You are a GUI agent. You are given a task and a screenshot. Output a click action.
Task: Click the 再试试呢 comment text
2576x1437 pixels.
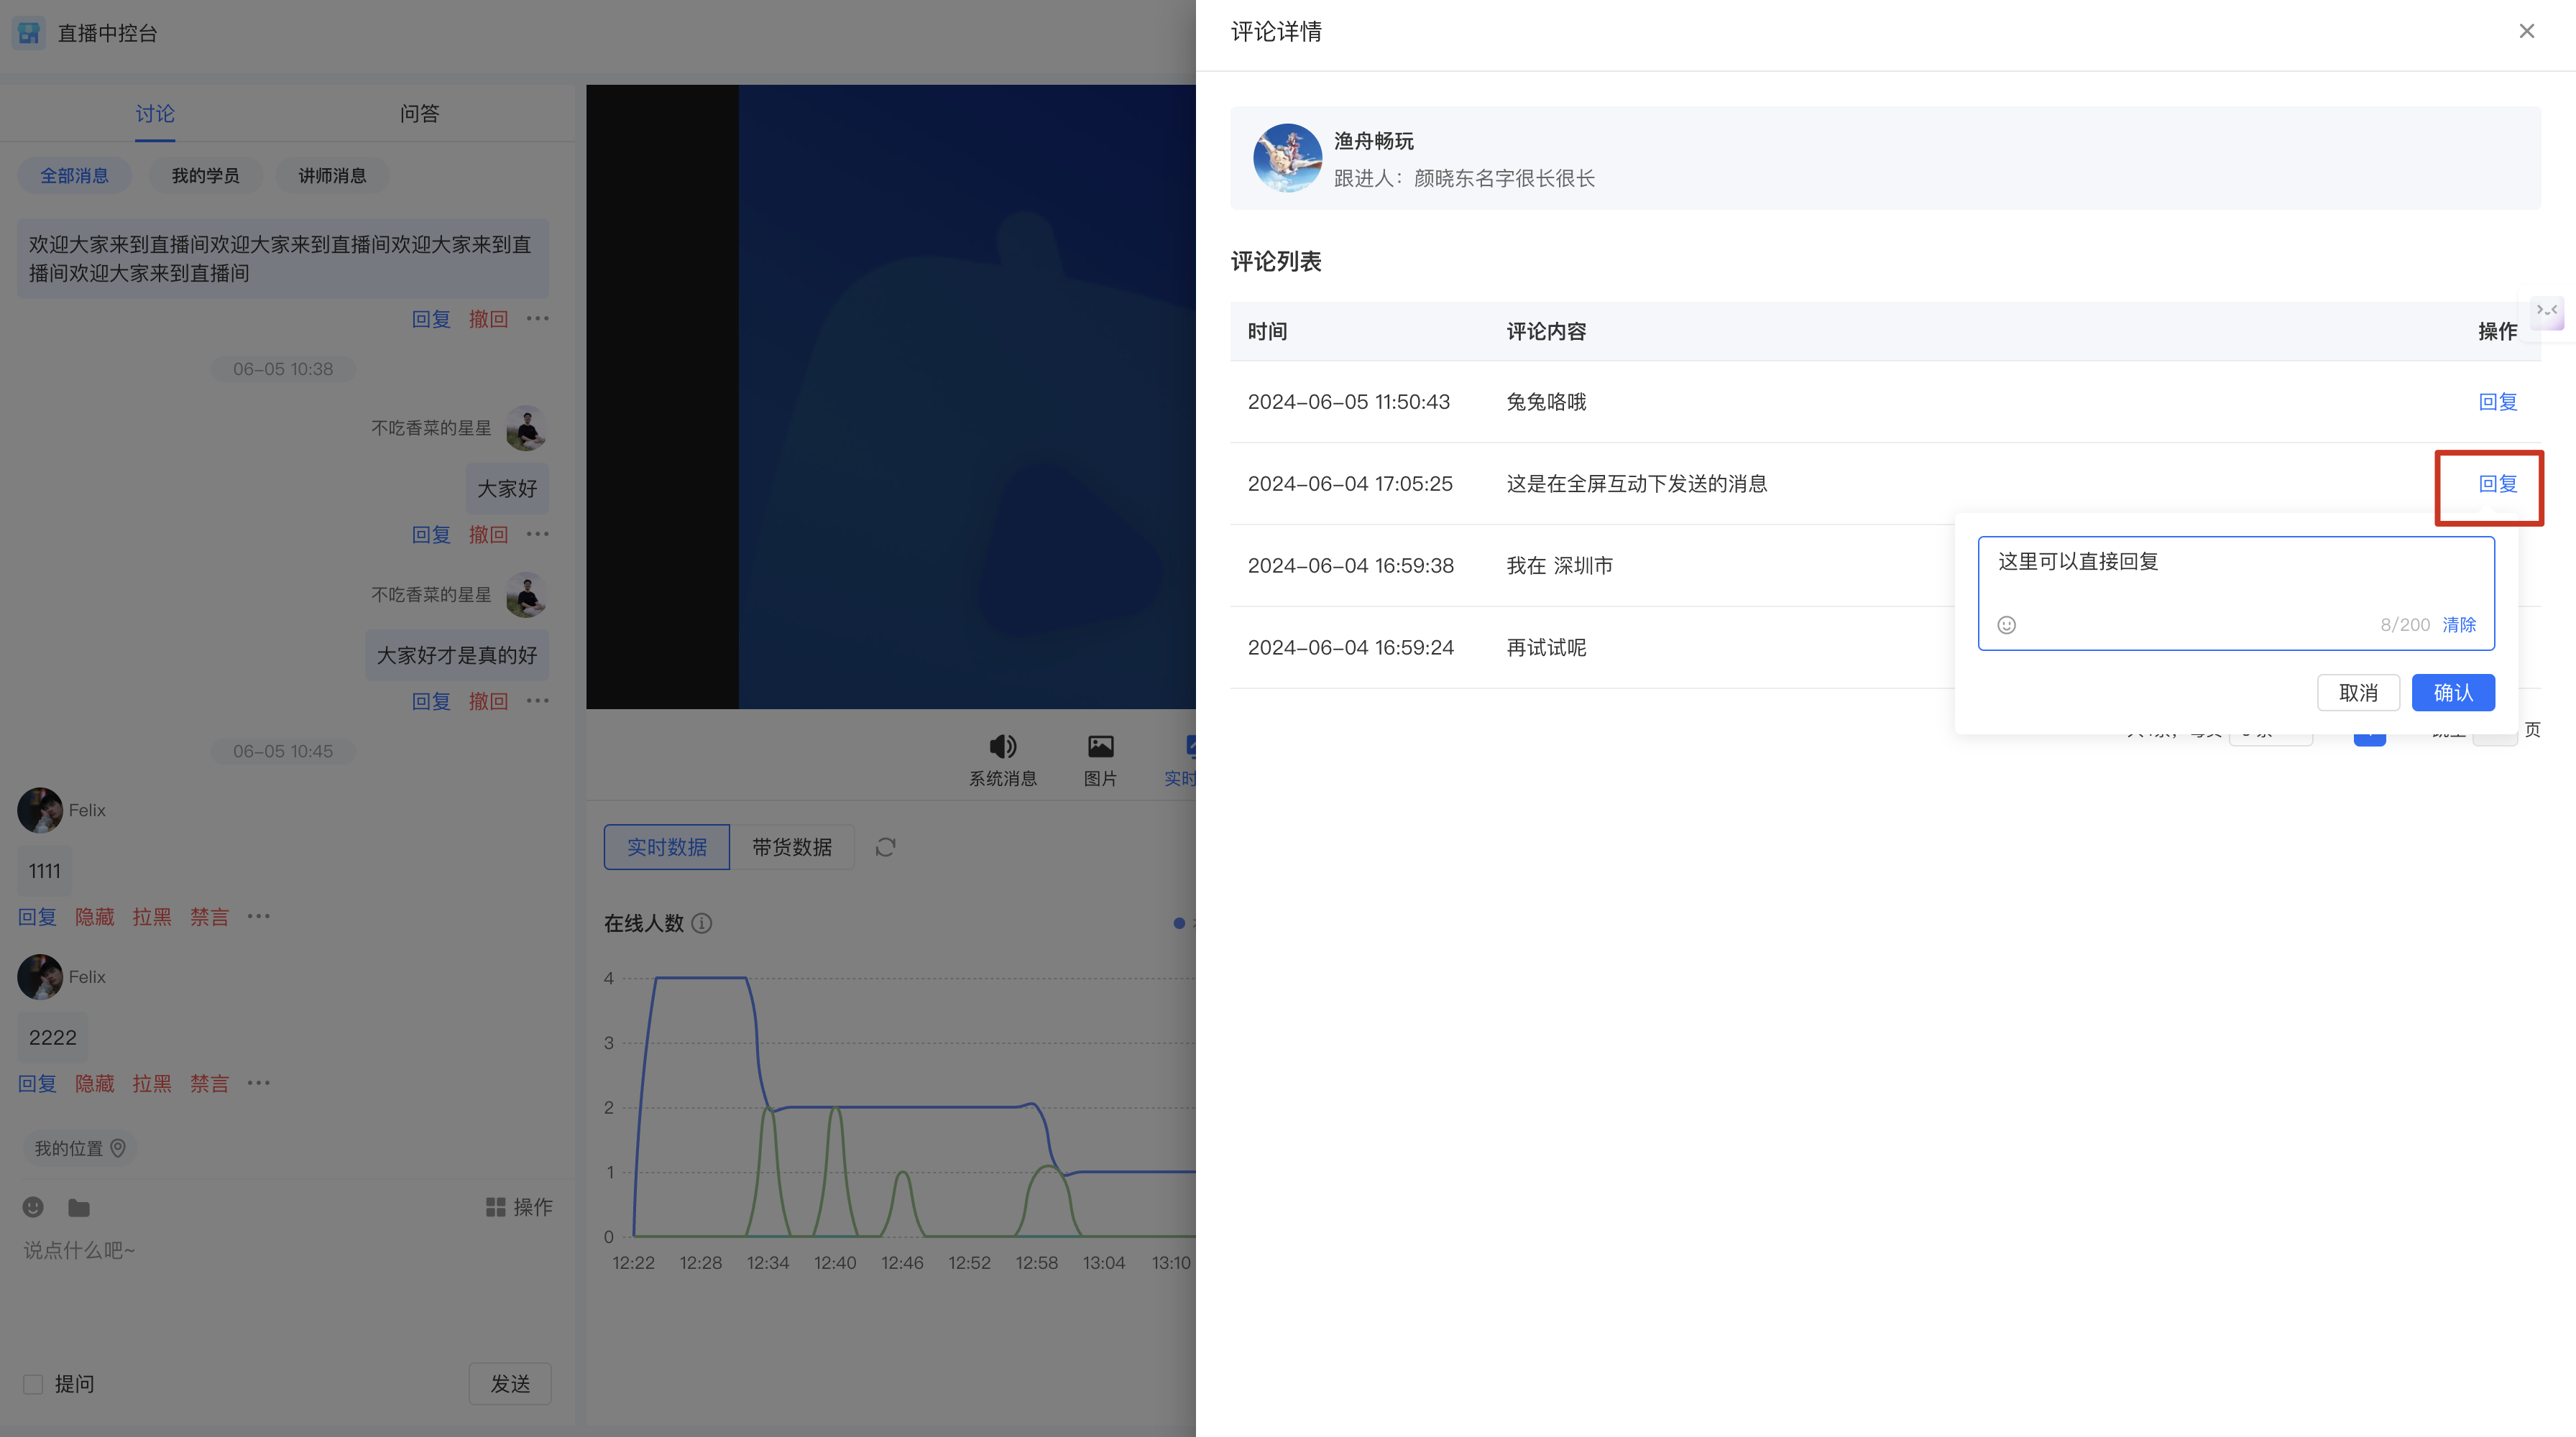click(x=1546, y=647)
